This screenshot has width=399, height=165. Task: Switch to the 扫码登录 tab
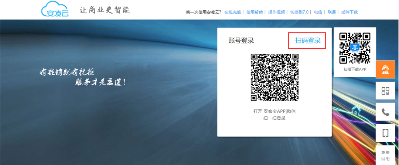[x=308, y=41]
